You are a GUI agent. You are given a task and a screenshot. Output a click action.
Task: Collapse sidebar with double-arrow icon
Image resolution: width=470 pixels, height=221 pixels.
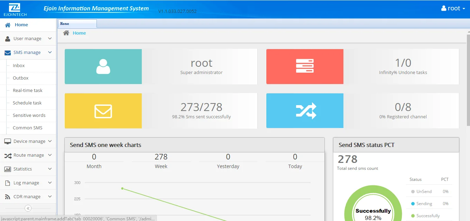(28, 208)
